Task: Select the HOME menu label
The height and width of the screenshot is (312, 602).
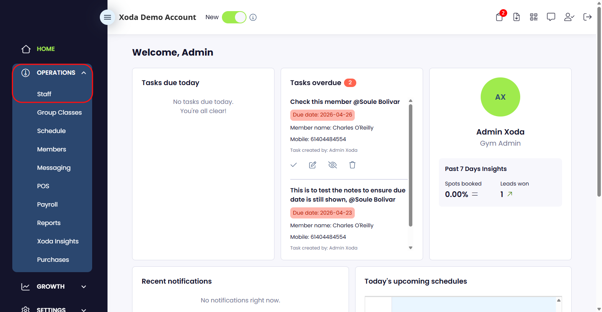Action: tap(46, 49)
